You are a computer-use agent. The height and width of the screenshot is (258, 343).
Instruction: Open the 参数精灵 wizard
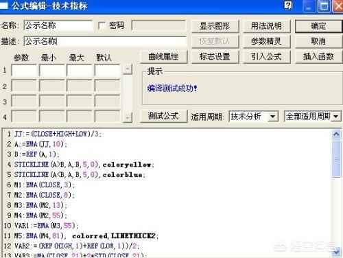click(266, 41)
